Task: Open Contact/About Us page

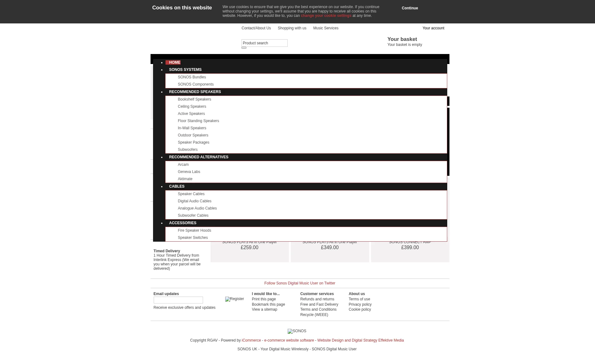Action: pos(256,28)
